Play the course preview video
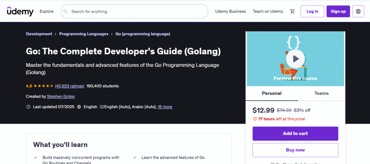Image resolution: width=370 pixels, height=164 pixels. tap(295, 59)
